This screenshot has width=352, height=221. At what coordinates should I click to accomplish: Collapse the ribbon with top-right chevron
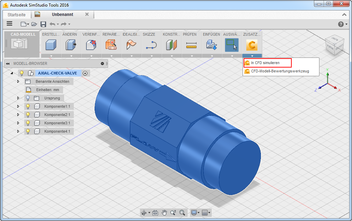(x=344, y=15)
